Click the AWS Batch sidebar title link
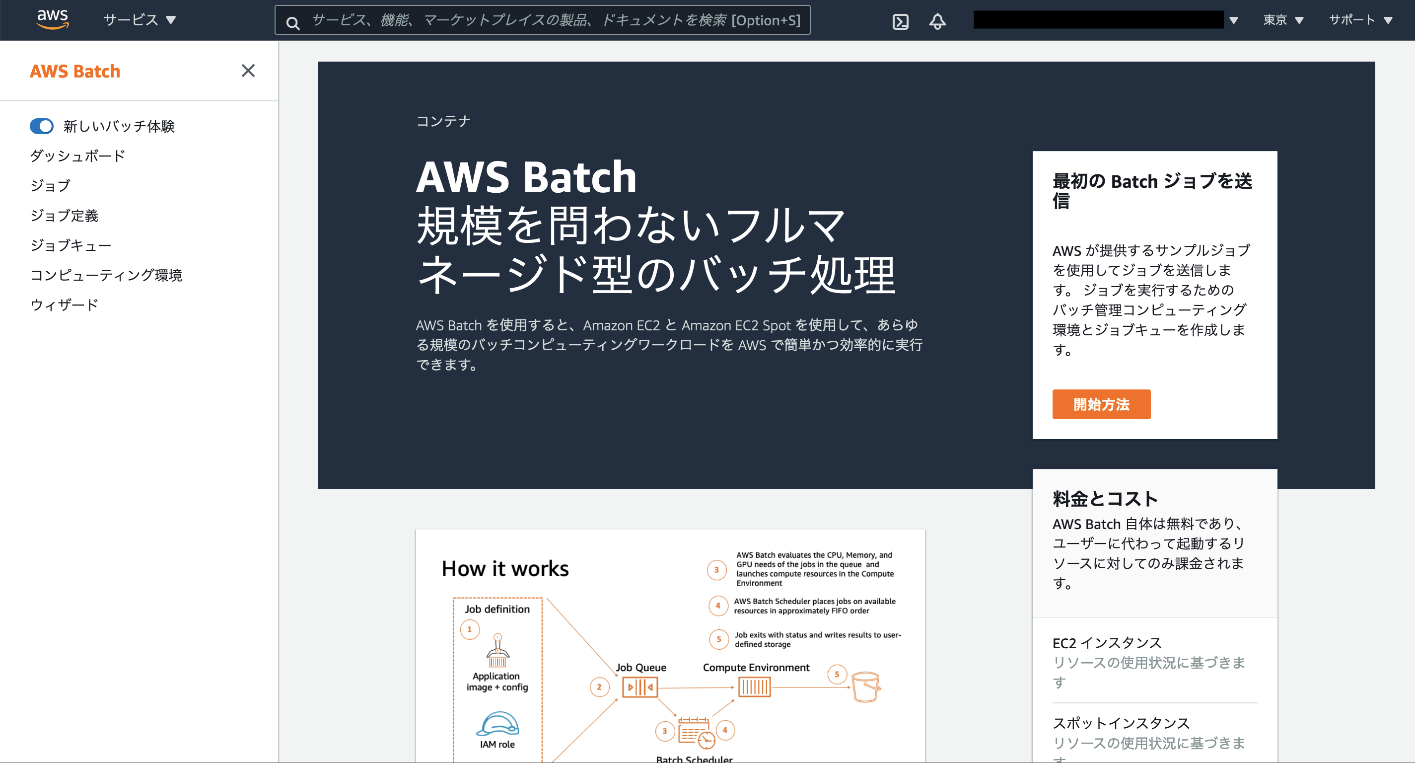 [x=74, y=71]
